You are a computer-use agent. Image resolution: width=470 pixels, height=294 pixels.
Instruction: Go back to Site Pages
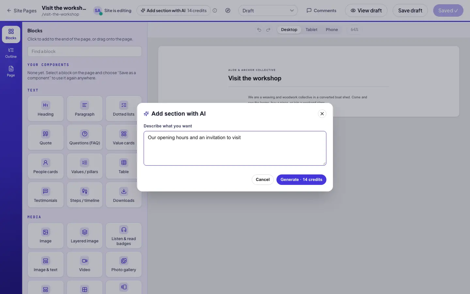(x=22, y=10)
